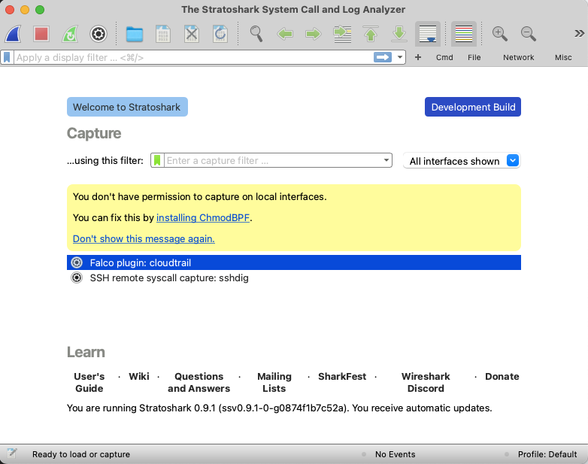Open capture file properties status icon
The height and width of the screenshot is (464, 588).
pyautogui.click(x=12, y=453)
